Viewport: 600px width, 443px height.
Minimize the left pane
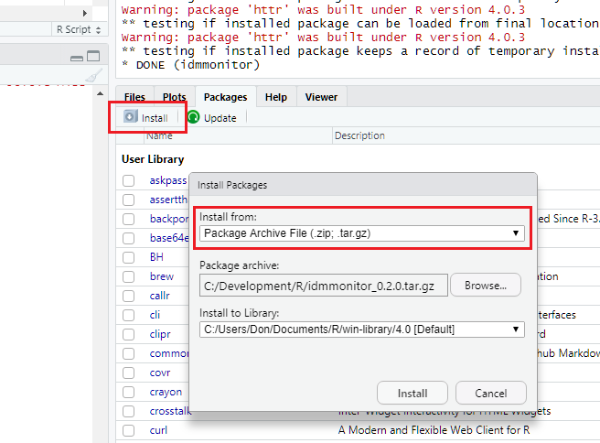tap(78, 57)
